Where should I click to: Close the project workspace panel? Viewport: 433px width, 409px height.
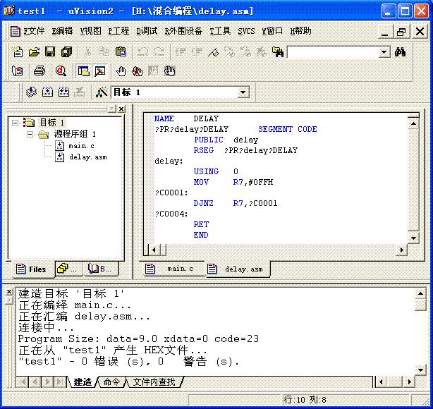pos(121,109)
